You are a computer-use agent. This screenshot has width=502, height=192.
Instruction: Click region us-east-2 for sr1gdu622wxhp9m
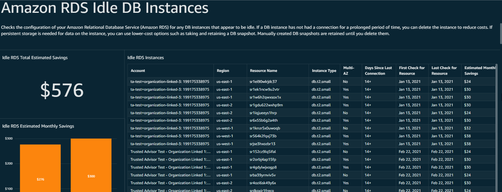coord(224,105)
